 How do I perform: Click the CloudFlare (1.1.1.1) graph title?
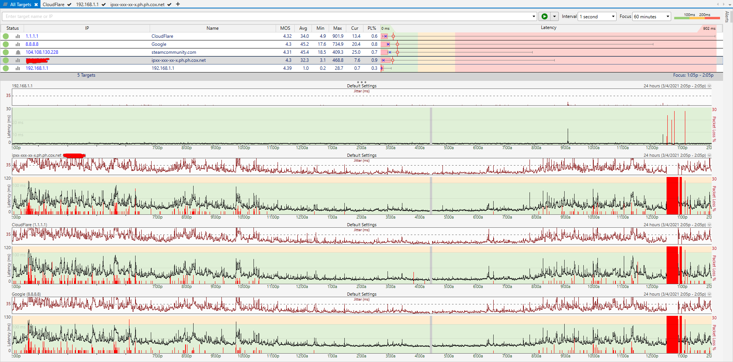click(x=29, y=225)
